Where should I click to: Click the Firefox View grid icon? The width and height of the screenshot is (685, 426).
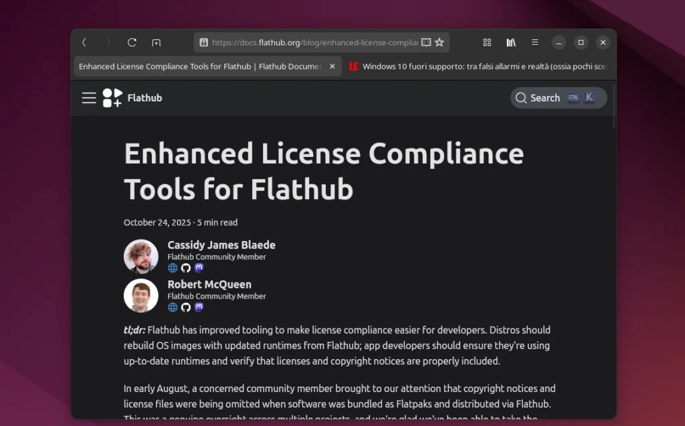coord(487,42)
